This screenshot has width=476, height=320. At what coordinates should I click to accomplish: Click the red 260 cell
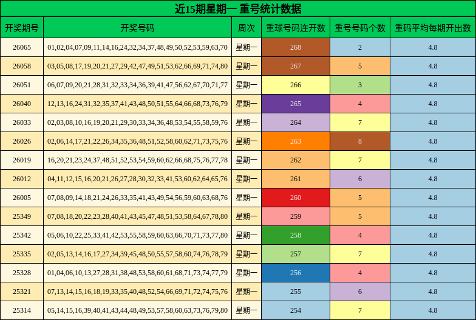(x=296, y=198)
